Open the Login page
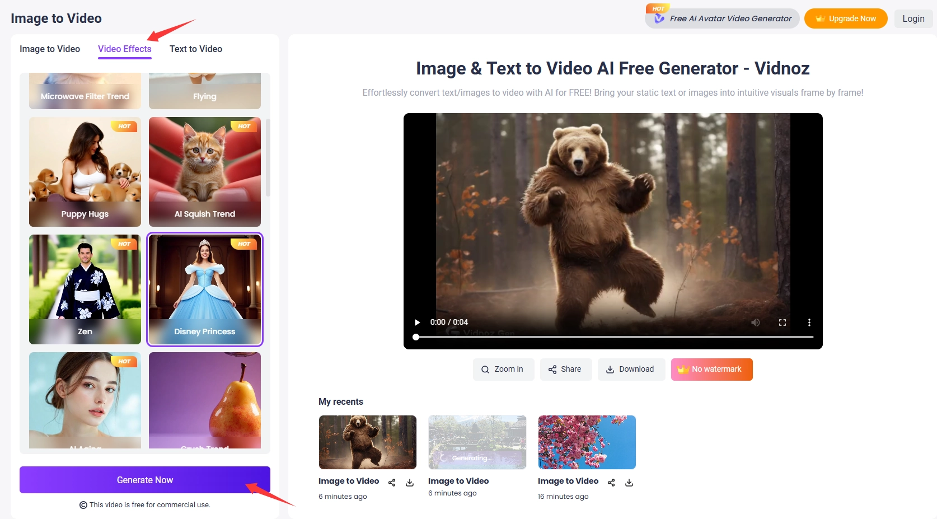Screen dimensions: 937x519 point(913,18)
